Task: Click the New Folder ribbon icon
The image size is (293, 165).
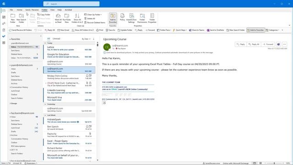Action: click(13, 18)
